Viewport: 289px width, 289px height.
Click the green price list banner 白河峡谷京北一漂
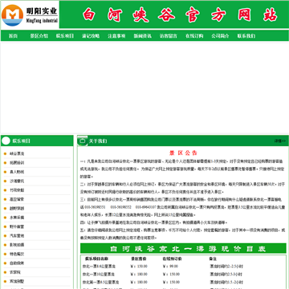pos(183,249)
